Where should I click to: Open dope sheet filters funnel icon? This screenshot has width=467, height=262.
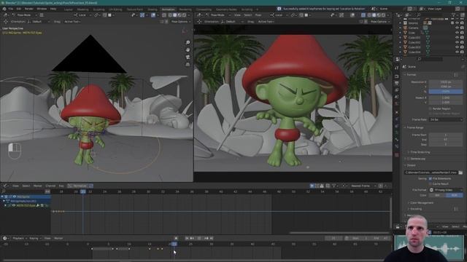[x=334, y=186]
